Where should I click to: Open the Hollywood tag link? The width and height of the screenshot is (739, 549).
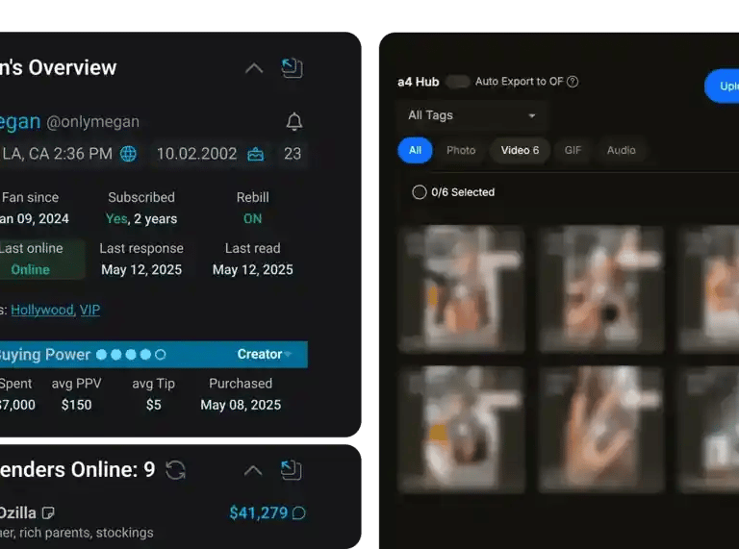[x=42, y=310]
